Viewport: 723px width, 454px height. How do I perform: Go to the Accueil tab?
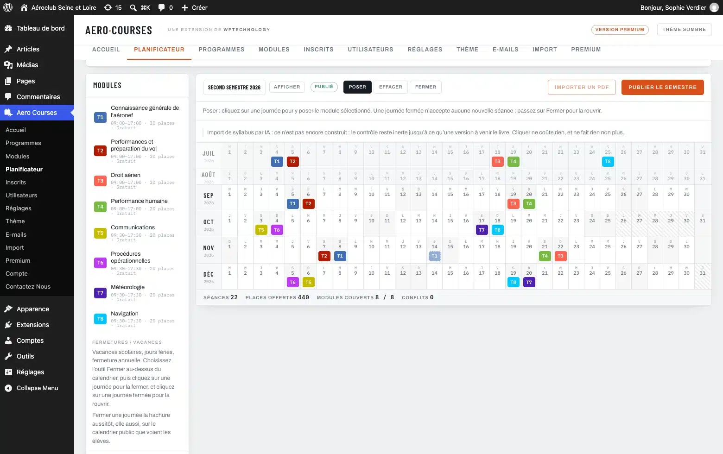tap(106, 50)
